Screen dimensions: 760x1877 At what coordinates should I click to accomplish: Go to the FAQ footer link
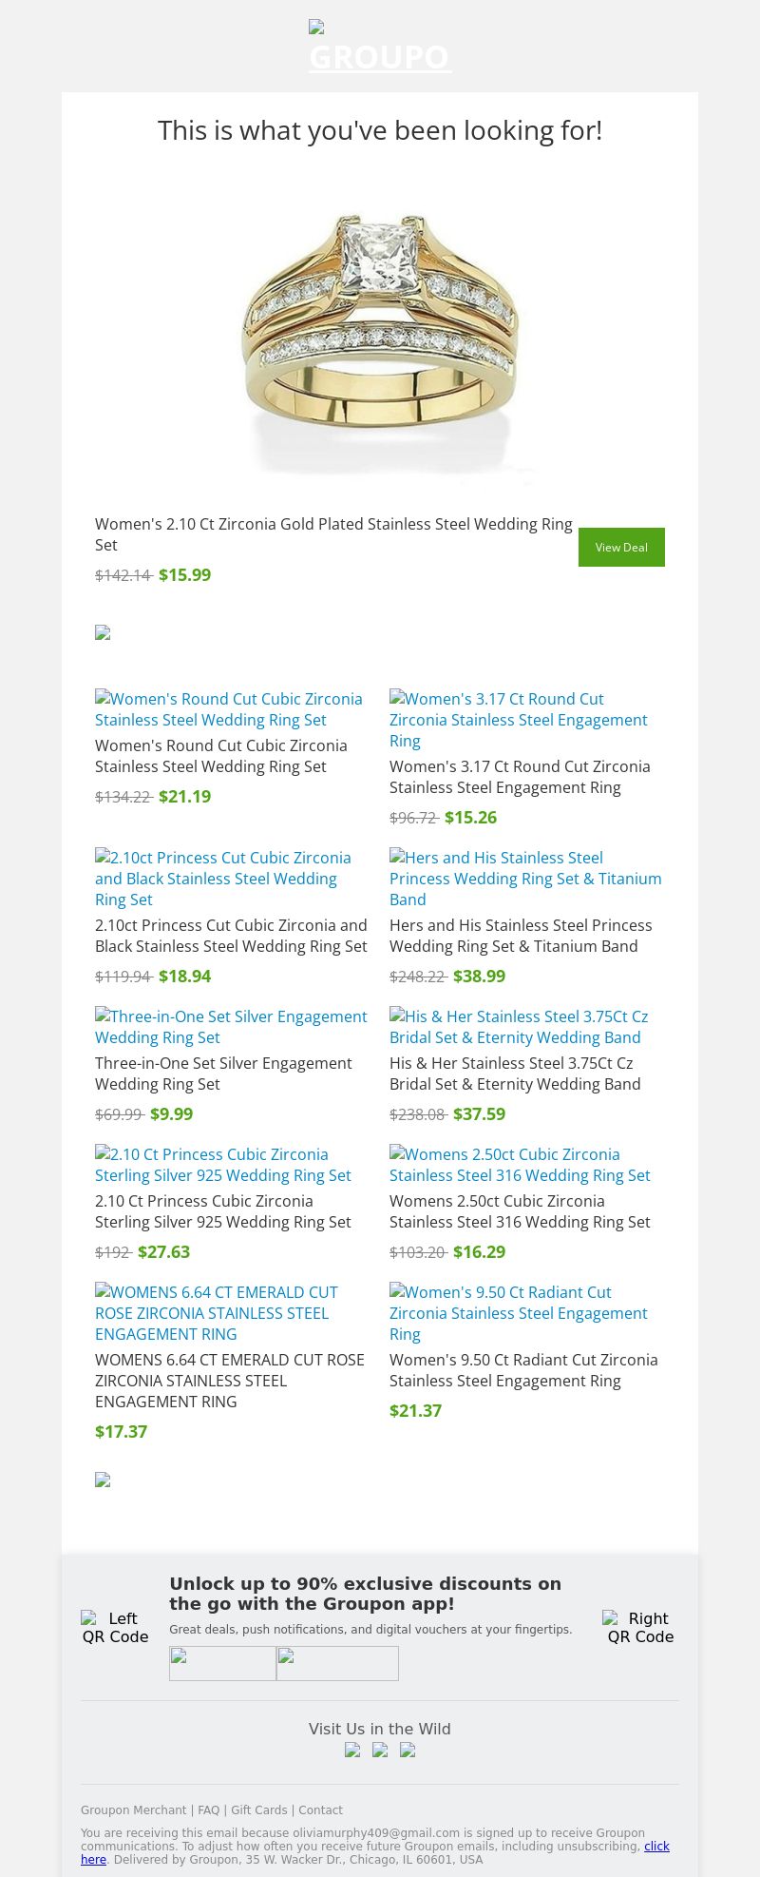(208, 1810)
